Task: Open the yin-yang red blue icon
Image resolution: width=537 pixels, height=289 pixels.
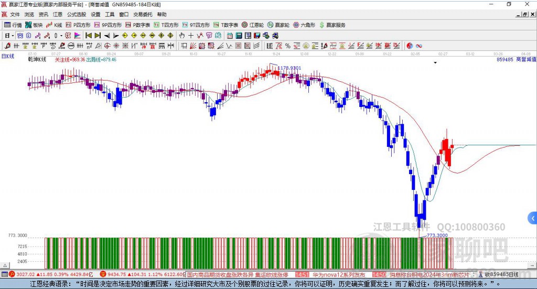Action: 410,46
